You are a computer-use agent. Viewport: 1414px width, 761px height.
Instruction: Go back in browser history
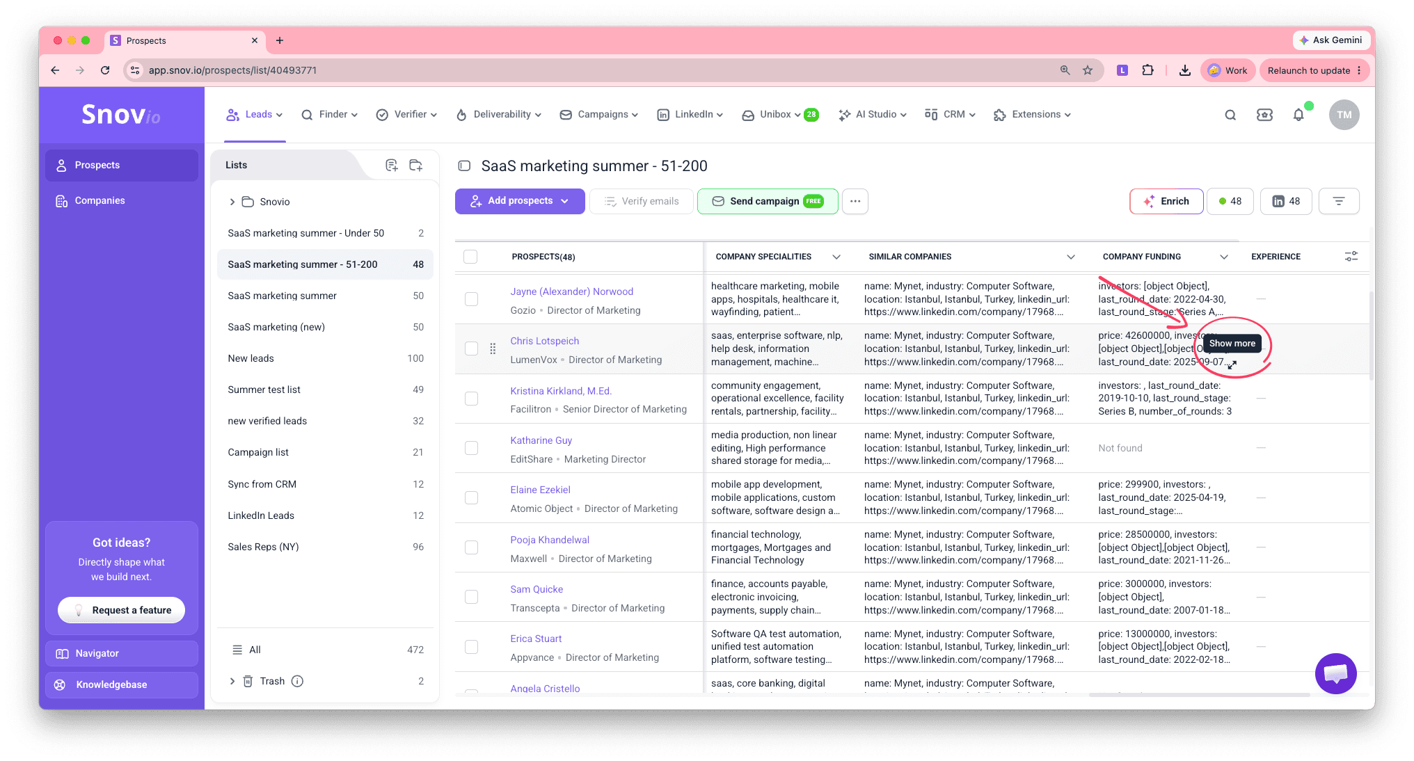click(55, 70)
